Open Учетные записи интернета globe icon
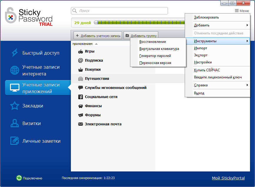 point(14,70)
